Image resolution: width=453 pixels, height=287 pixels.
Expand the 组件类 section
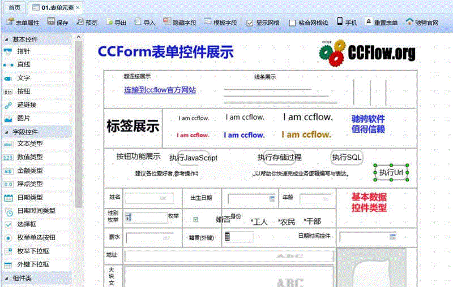7,278
